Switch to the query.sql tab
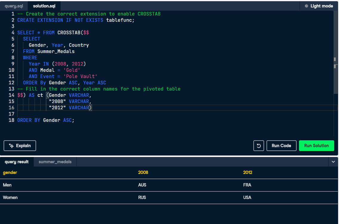 click(x=14, y=6)
